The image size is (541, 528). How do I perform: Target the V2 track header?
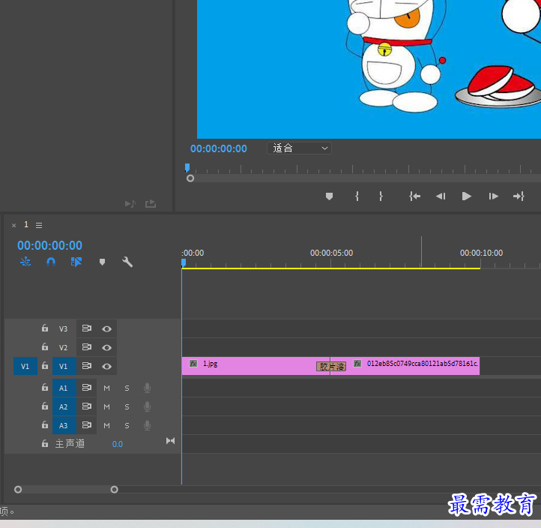64,347
